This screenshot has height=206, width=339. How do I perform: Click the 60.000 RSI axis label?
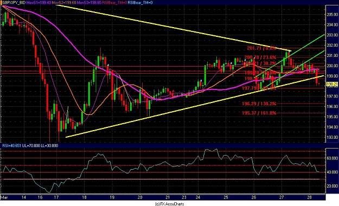click(x=332, y=158)
